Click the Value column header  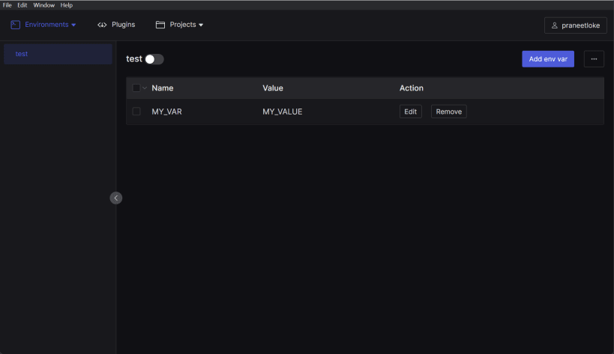pos(273,88)
